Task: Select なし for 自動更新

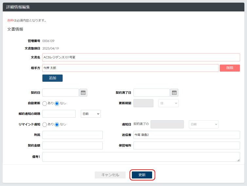Action: pos(57,103)
